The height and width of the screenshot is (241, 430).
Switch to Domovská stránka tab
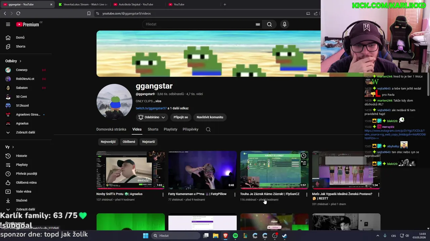(111, 130)
